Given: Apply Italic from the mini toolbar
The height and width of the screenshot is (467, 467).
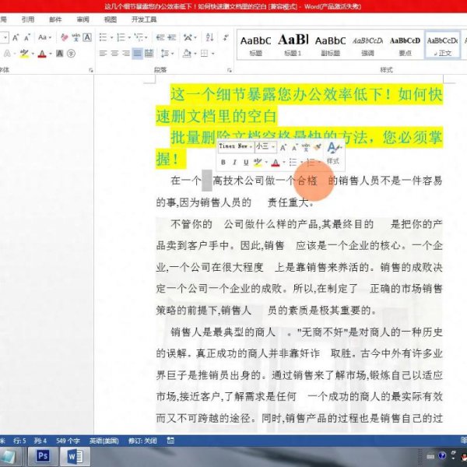Looking at the screenshot, I should point(234,162).
